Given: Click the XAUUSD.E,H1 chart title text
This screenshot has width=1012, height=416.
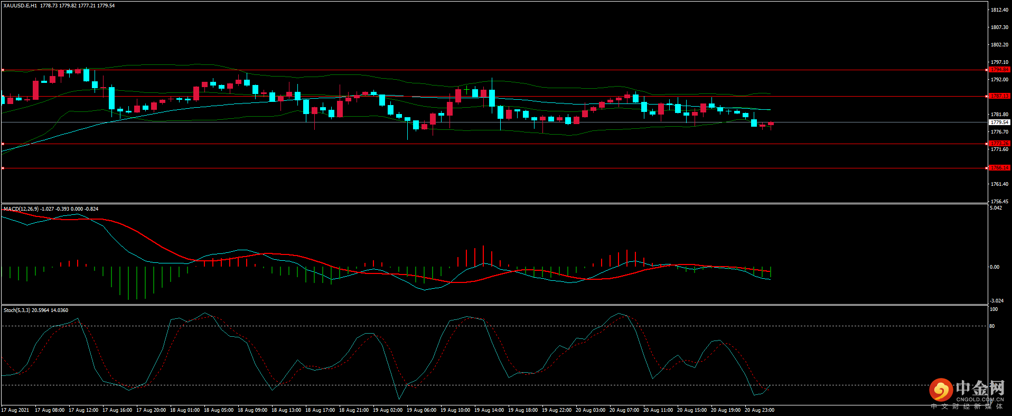Looking at the screenshot, I should (x=20, y=6).
